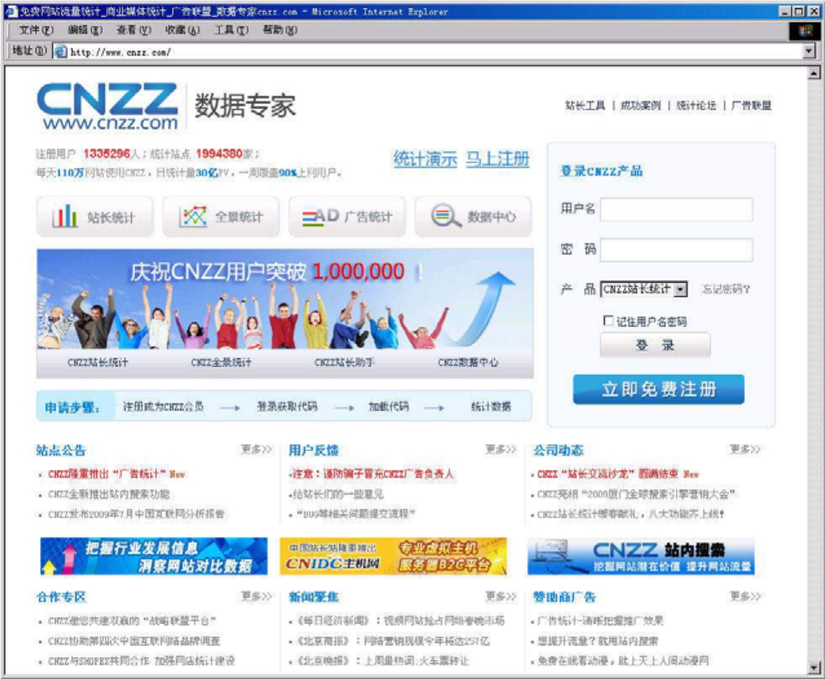Open 注意:谨防骗子冒充CNZZ广告负责人 notice
825x679 pixels.
pyautogui.click(x=373, y=474)
